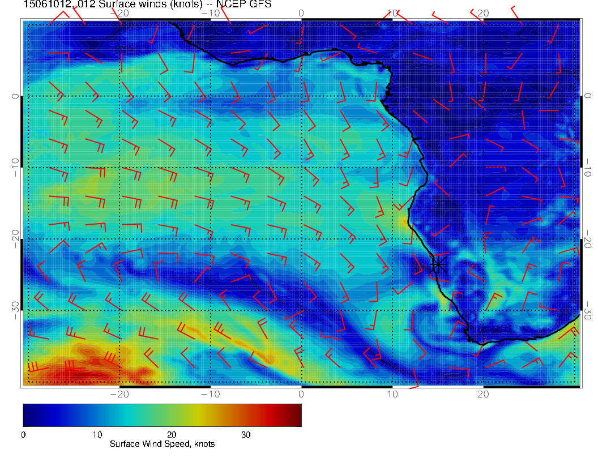Click the "-20" longitude label on the bottom axis
598x462 pixels.
(x=119, y=393)
